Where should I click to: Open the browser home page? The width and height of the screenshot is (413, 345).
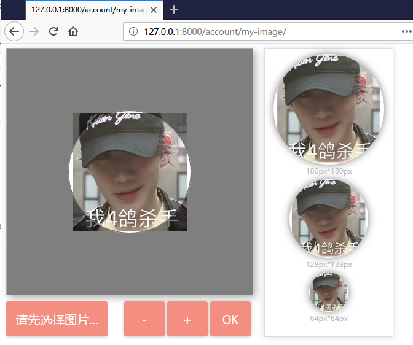coord(73,31)
